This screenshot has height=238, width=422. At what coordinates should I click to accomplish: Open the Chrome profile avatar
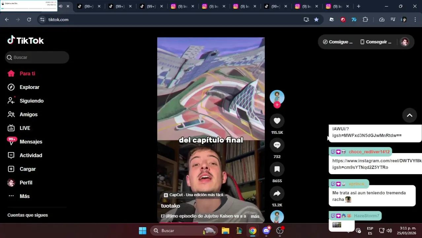[x=404, y=20]
